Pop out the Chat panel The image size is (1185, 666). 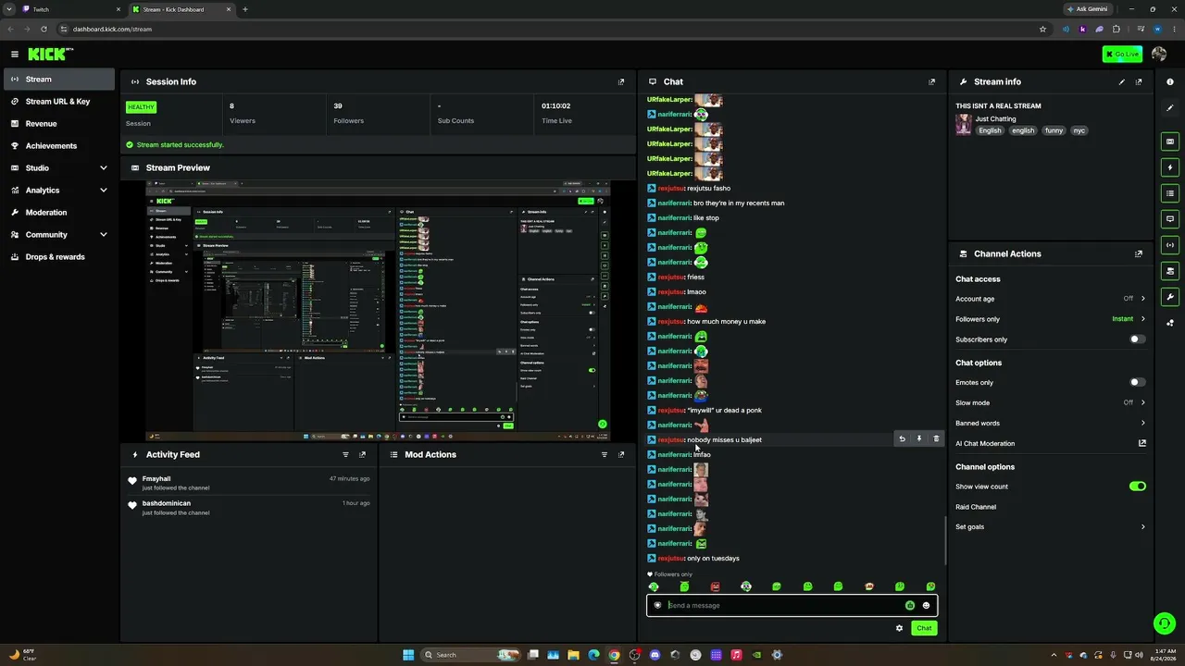point(931,81)
